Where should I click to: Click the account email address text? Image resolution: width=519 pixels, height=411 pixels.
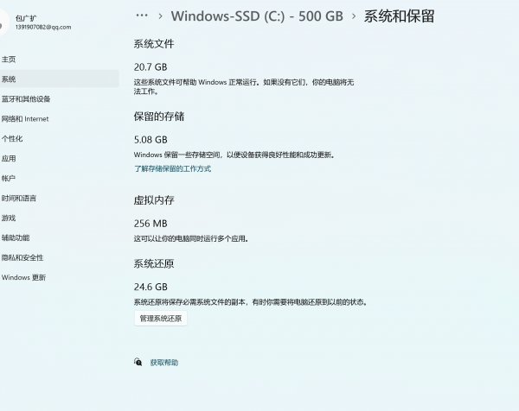43,27
